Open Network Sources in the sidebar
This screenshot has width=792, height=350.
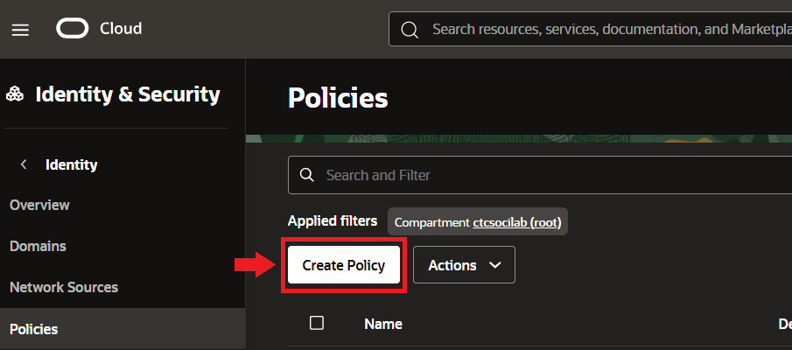click(x=64, y=287)
